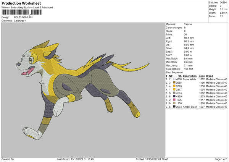Click the 'Down:' measurement label

click(169, 48)
